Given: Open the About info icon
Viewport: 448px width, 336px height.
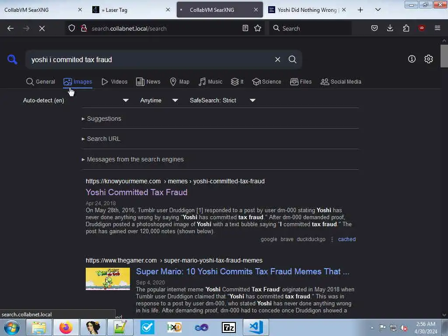Looking at the screenshot, I should coord(412,59).
